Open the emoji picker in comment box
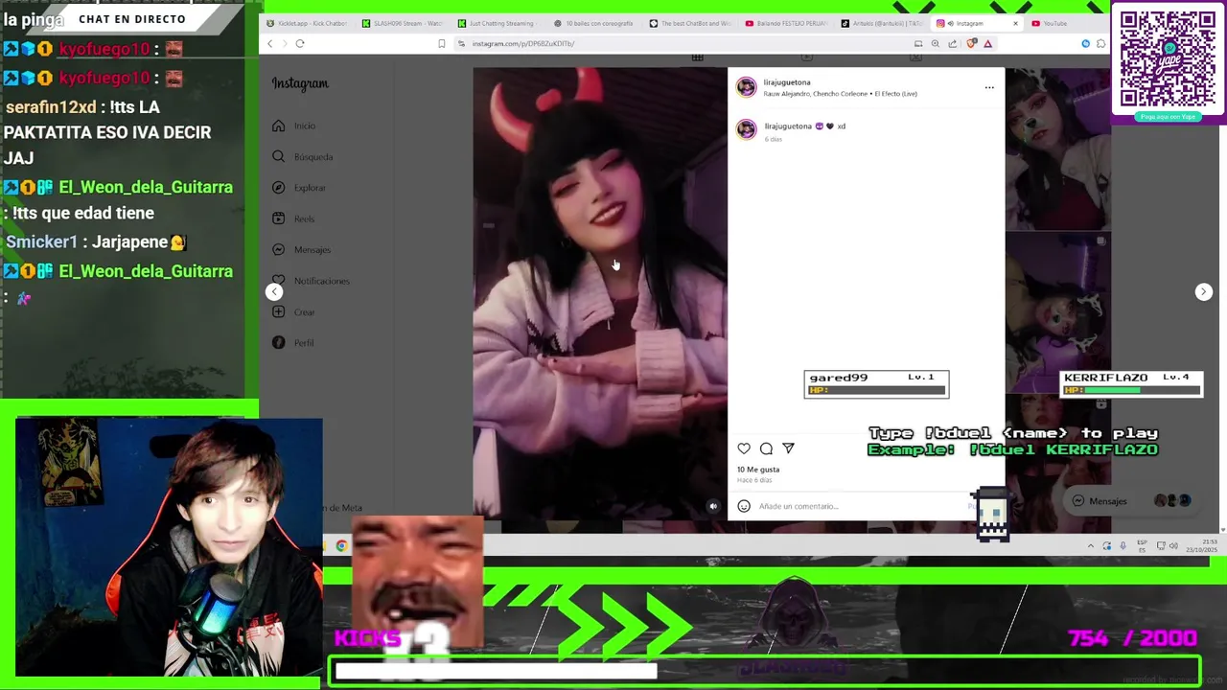The image size is (1227, 690). 744,506
